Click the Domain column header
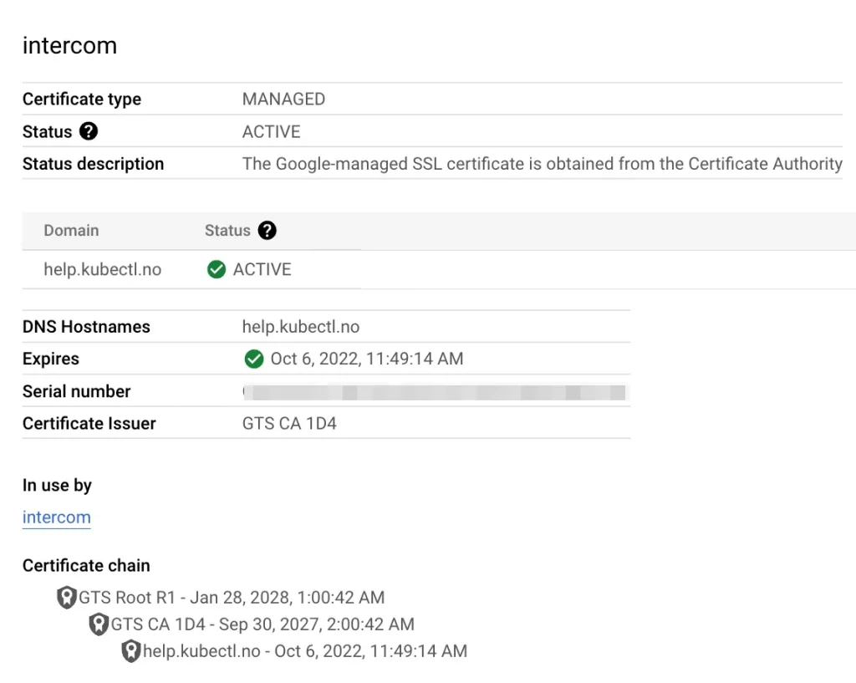This screenshot has height=683, width=856. (72, 231)
